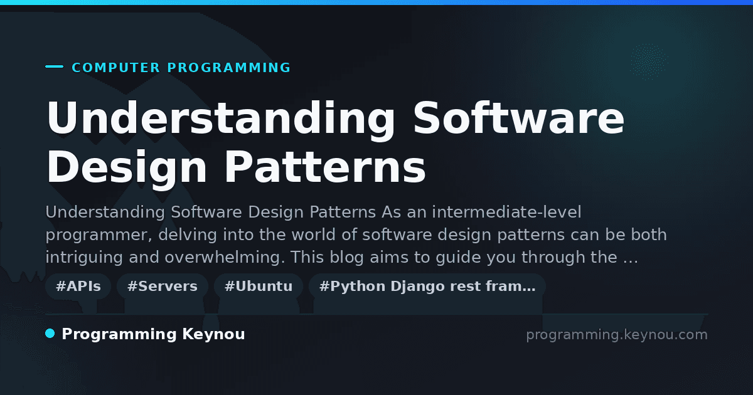Viewport: 753px width, 395px height.
Task: Click the article description paragraph
Action: point(356,234)
